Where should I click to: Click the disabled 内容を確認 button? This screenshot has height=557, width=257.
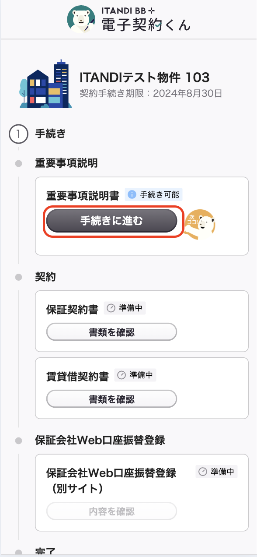pyautogui.click(x=111, y=511)
